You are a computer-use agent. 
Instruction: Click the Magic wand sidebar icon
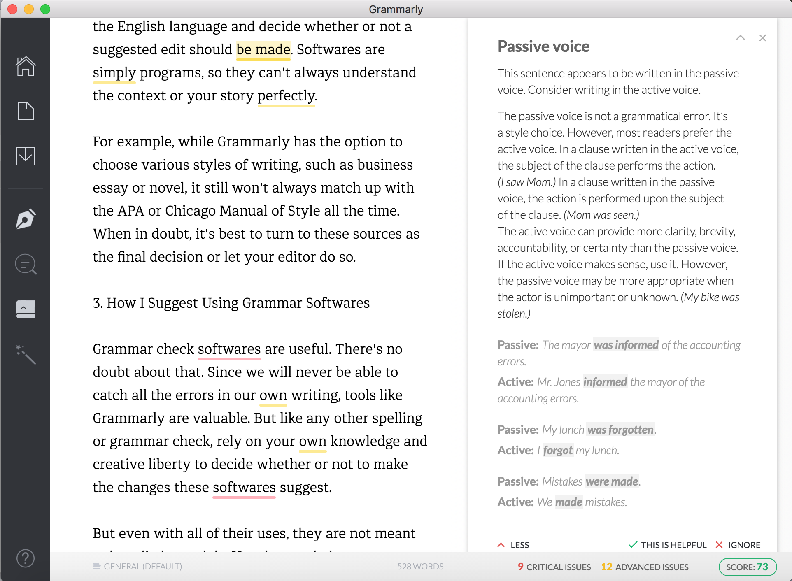(26, 354)
